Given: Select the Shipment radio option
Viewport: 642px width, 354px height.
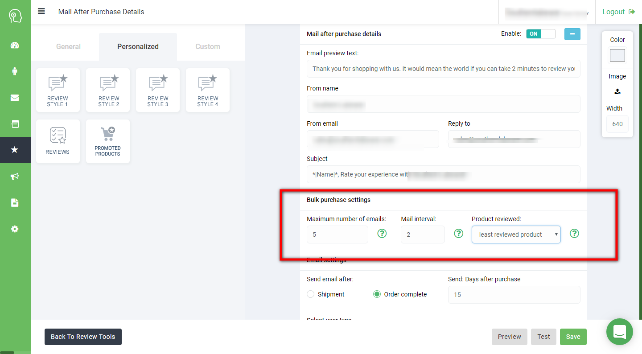Looking at the screenshot, I should tap(311, 294).
